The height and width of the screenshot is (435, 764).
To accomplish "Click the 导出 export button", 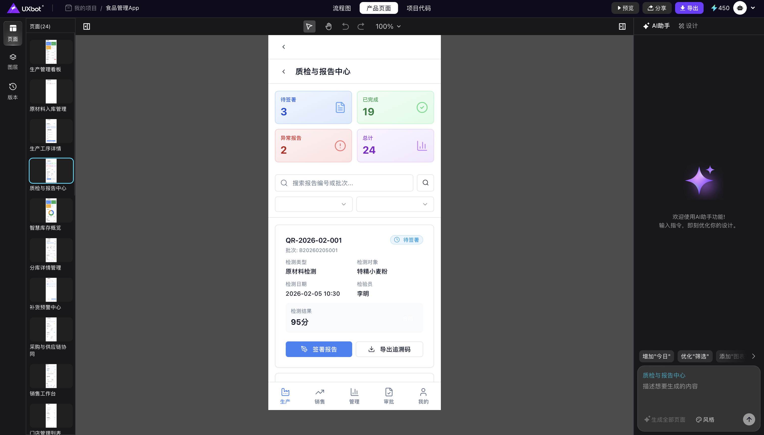I will (x=689, y=8).
